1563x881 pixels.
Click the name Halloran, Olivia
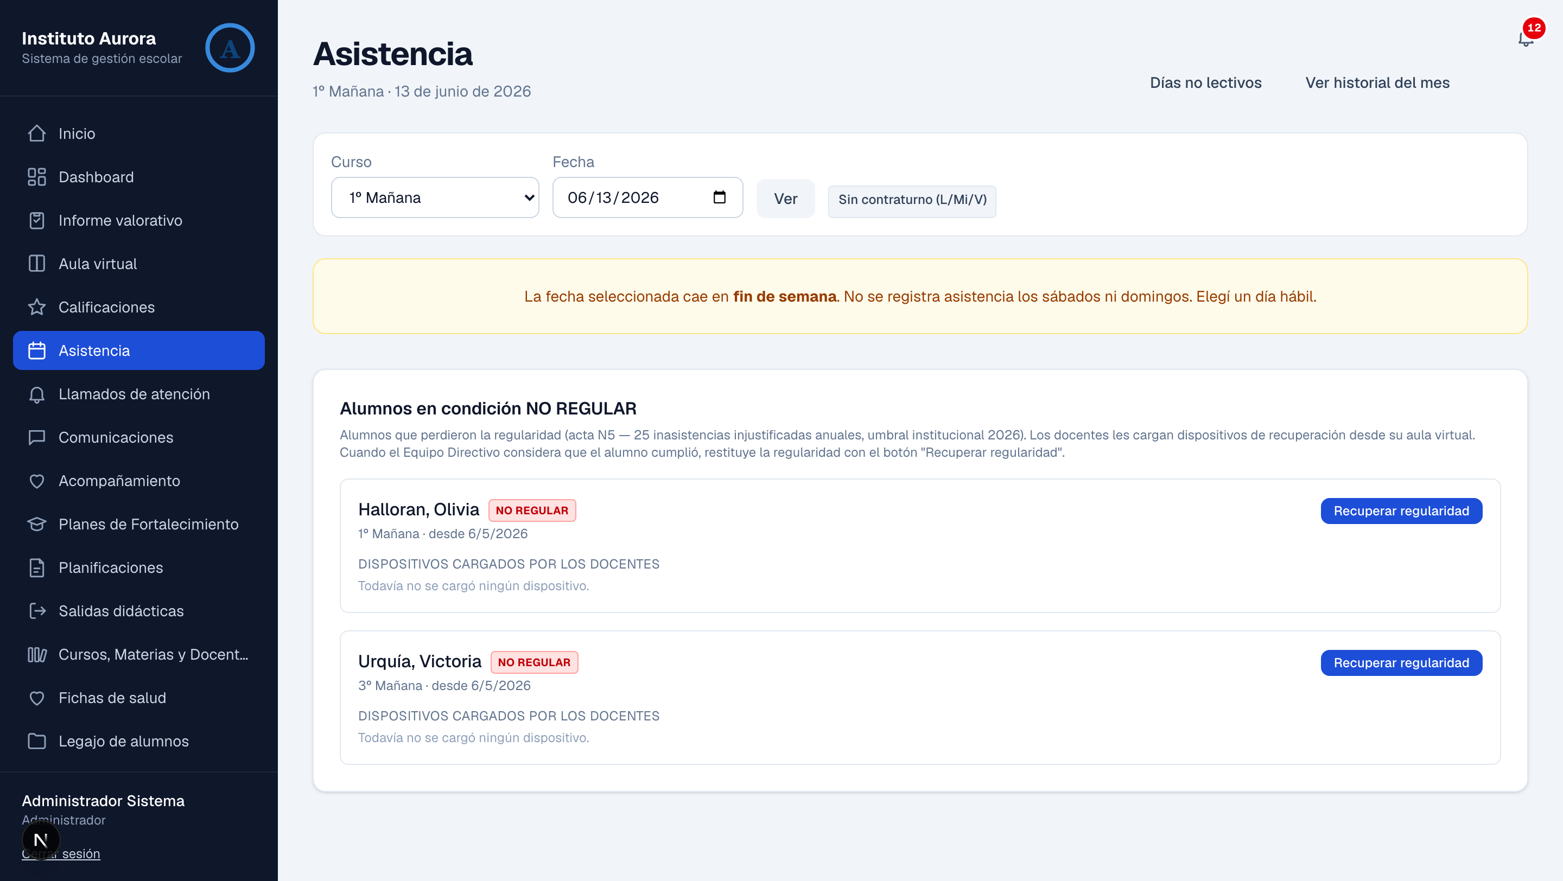pyautogui.click(x=418, y=509)
